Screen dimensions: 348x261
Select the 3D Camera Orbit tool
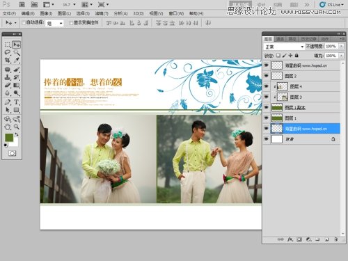16,119
